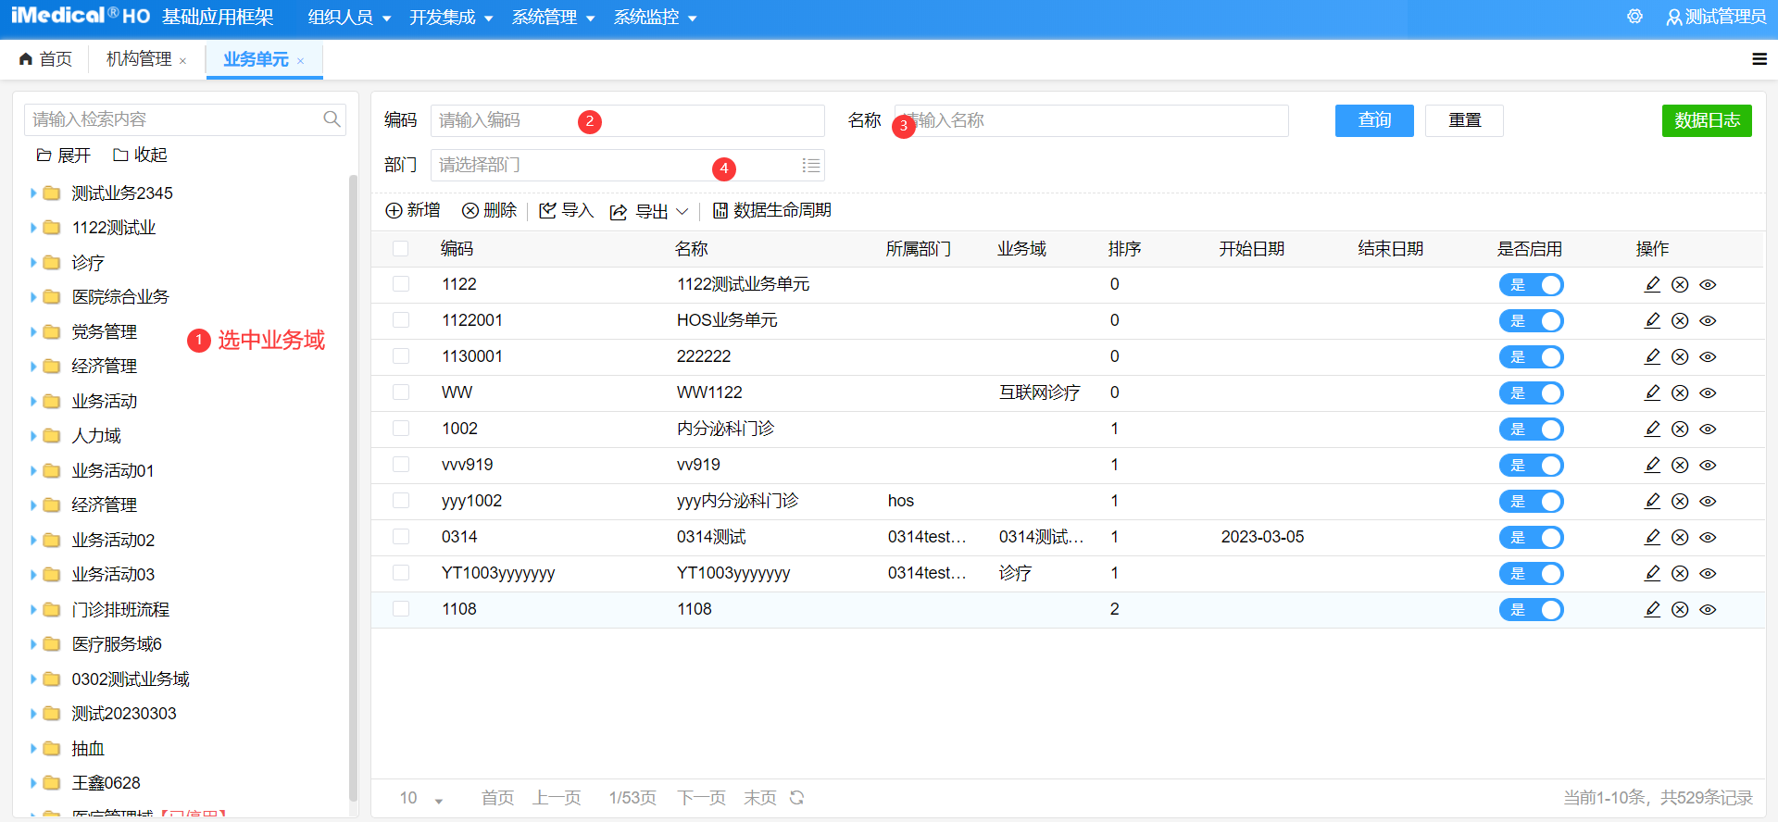Edit row 1108 with pencil icon
The image size is (1778, 822).
coord(1652,609)
